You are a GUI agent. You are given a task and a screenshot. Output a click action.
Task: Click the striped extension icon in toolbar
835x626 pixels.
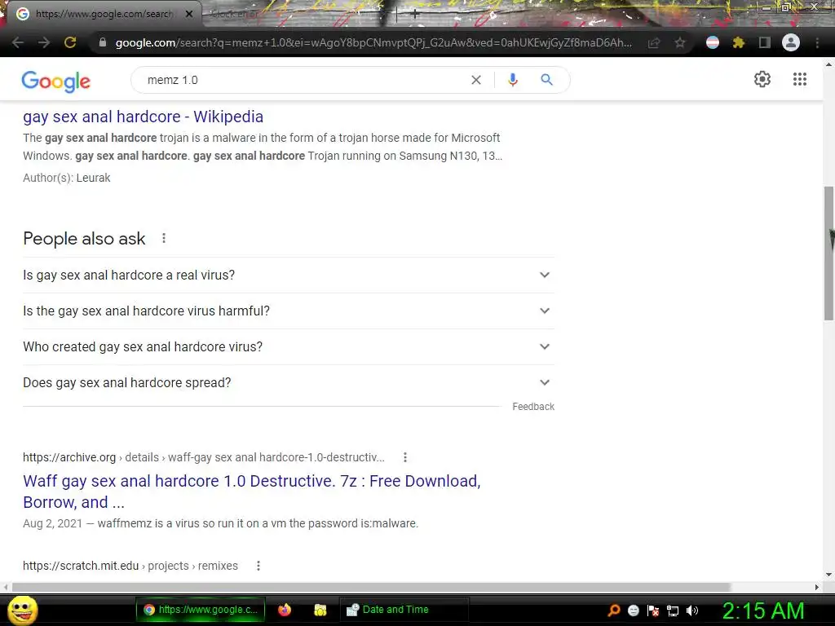[713, 42]
